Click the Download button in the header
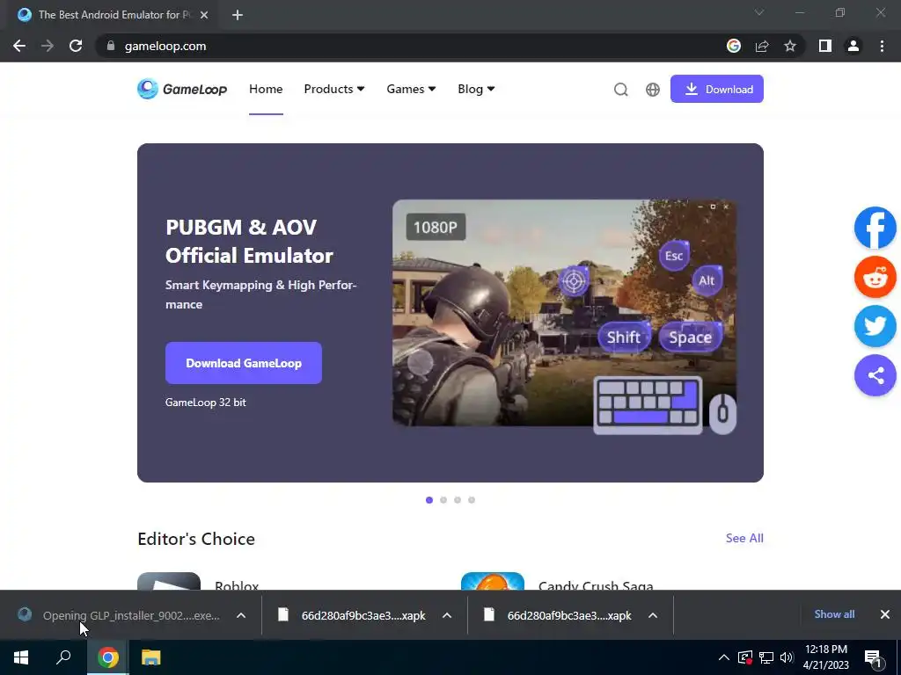The height and width of the screenshot is (675, 901). pos(716,89)
